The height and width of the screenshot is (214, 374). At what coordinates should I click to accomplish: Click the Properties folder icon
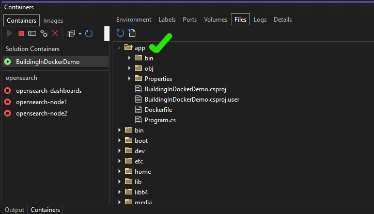pyautogui.click(x=138, y=78)
